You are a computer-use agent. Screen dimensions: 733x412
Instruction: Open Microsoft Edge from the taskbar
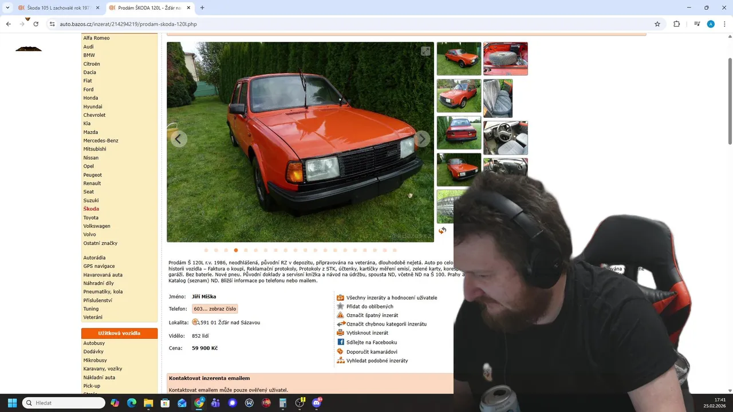[131, 403]
